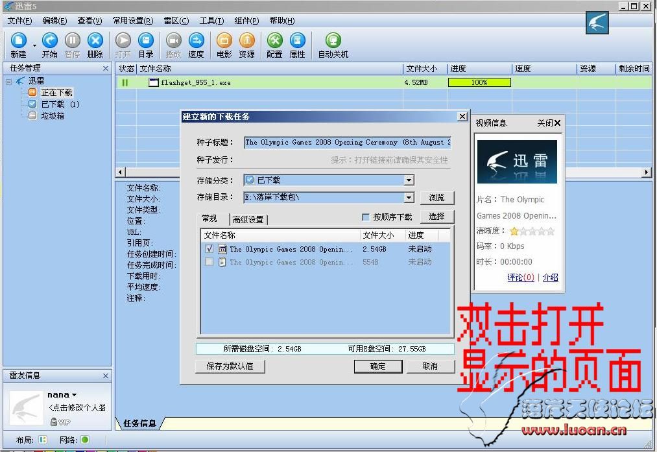
Task: Open the 评论(0) link
Action: [x=520, y=278]
